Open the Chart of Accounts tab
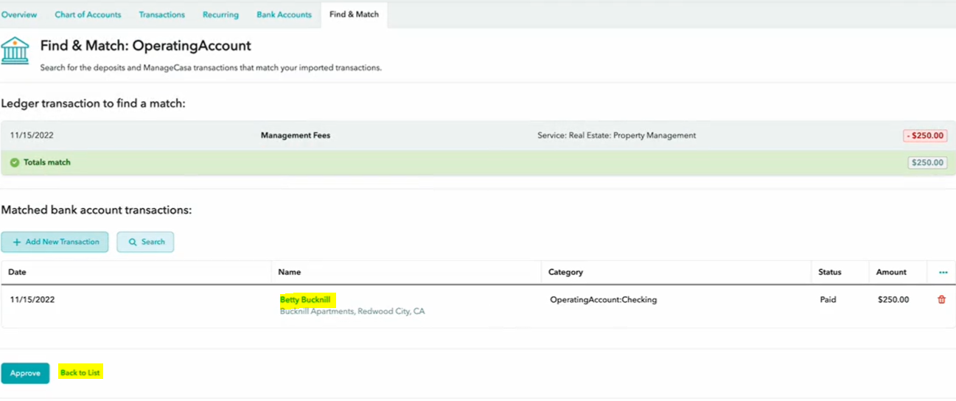The width and height of the screenshot is (956, 401). tap(88, 15)
